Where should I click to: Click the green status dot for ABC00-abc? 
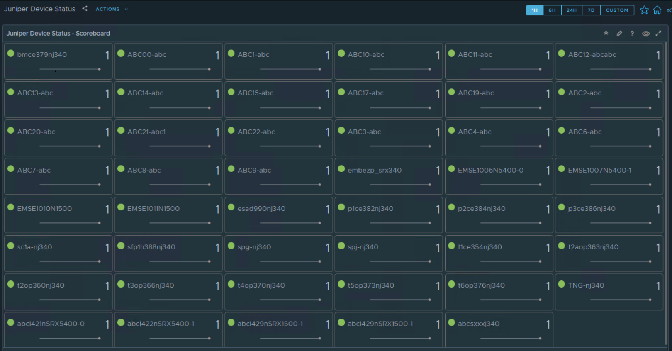[x=121, y=53]
